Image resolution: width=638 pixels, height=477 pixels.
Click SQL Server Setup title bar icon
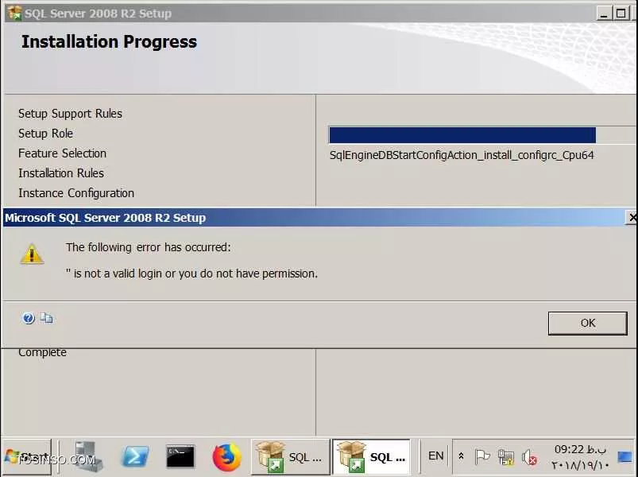14,13
